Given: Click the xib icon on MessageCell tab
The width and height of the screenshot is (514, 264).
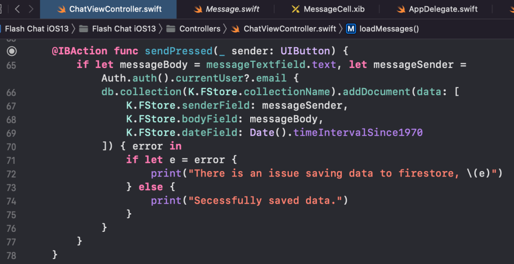Looking at the screenshot, I should [x=295, y=10].
